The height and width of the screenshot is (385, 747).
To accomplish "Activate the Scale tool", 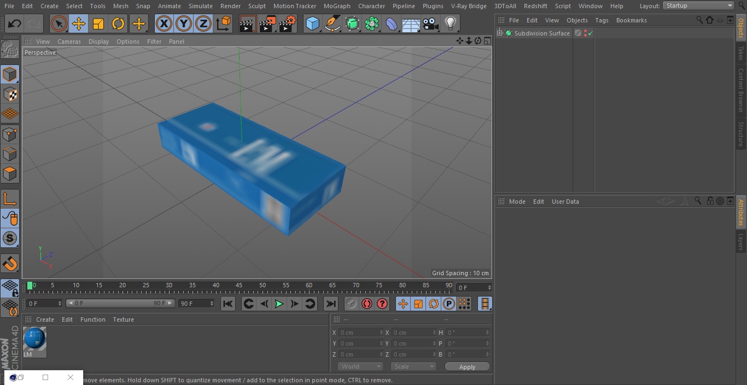I will coord(98,23).
